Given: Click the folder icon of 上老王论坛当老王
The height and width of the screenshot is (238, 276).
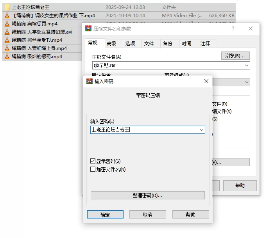Looking at the screenshot, I should click(7, 7).
